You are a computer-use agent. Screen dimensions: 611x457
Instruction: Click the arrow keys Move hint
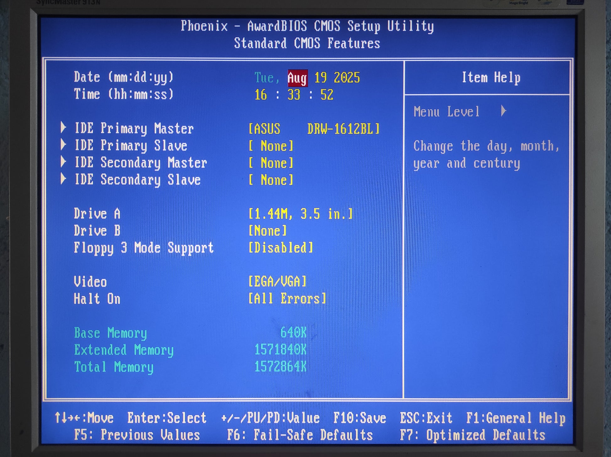(x=84, y=418)
